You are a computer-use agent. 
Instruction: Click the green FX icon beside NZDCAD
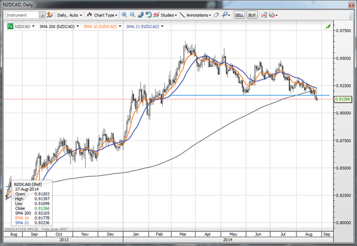[11, 26]
